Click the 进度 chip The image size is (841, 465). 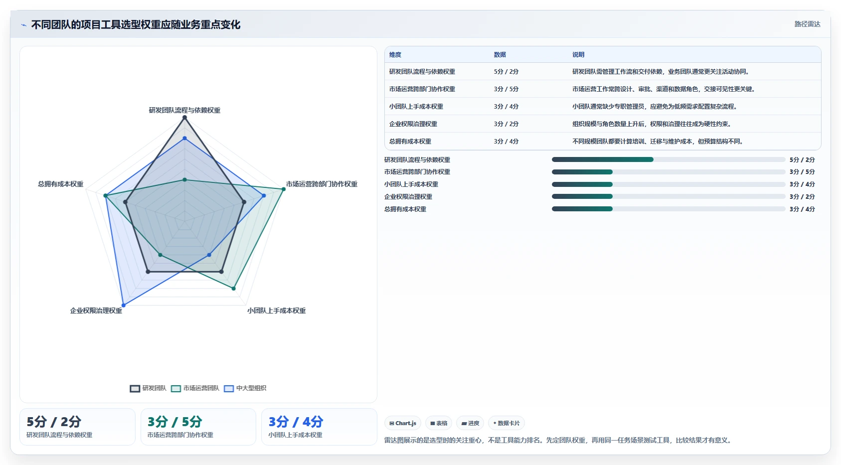pyautogui.click(x=470, y=423)
